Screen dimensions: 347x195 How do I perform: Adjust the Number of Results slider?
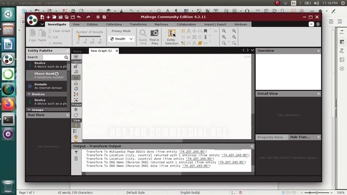click(89, 36)
